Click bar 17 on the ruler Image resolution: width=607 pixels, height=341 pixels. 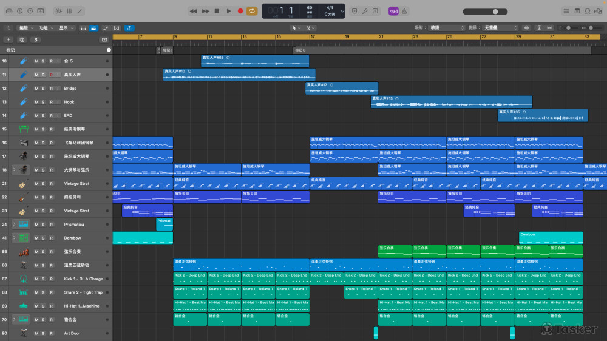tap(312, 37)
